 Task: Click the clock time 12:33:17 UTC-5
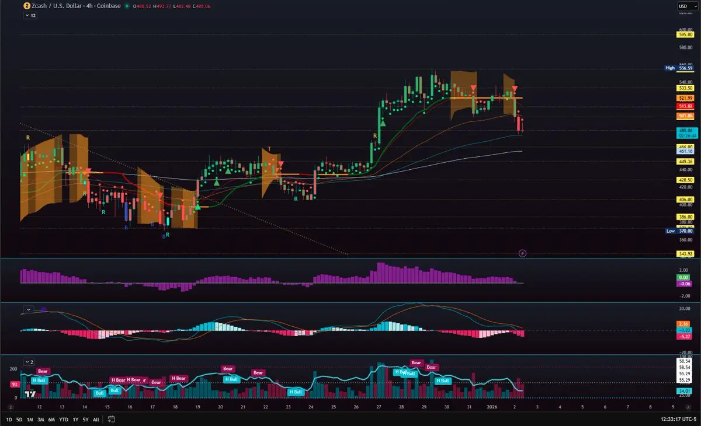pos(678,419)
